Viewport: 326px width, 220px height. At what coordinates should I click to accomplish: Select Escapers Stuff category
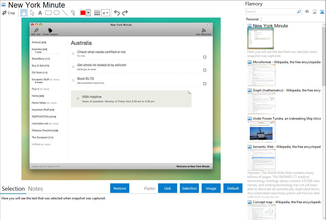tap(45, 79)
